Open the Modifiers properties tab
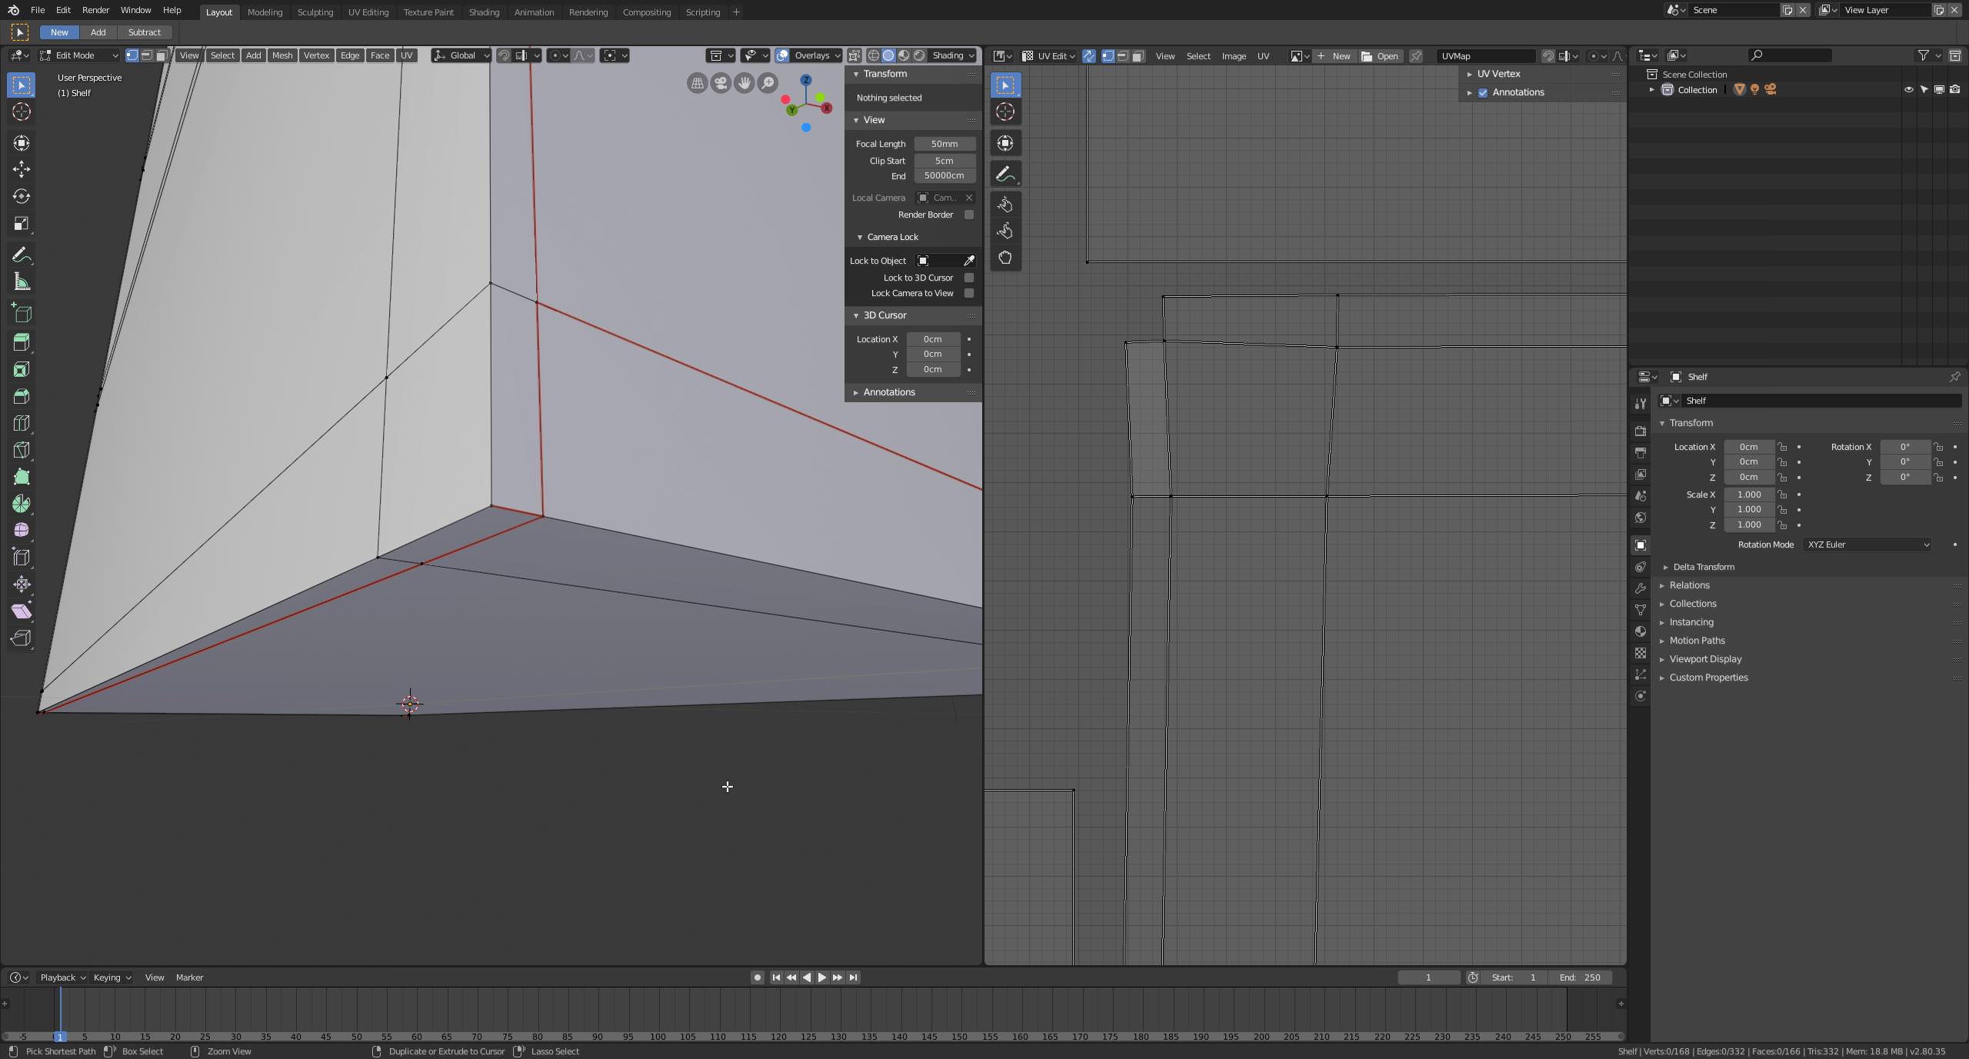 [x=1641, y=588]
